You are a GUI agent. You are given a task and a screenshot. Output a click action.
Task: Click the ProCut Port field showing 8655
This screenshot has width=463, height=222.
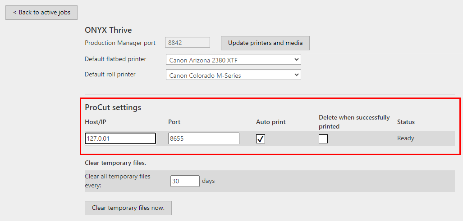click(203, 138)
